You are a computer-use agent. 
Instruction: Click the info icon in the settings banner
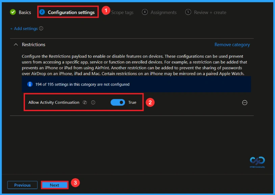(30, 85)
